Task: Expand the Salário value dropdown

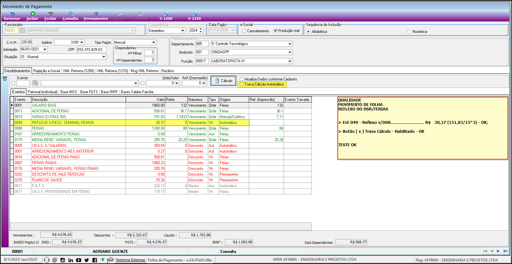Action: pos(82,42)
